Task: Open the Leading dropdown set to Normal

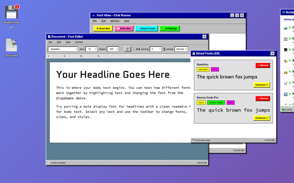Action: 181,49
